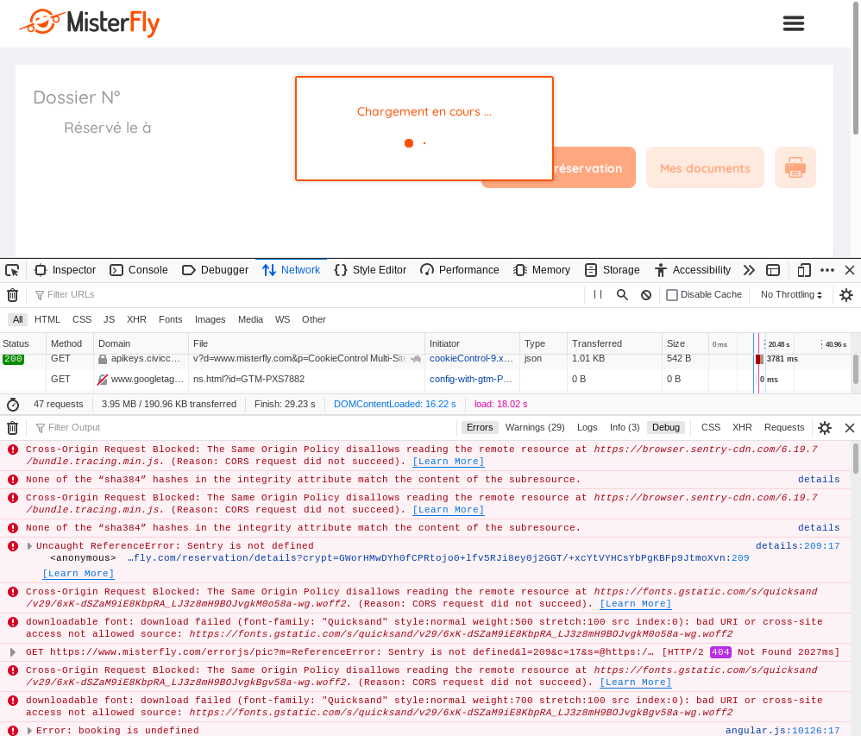The width and height of the screenshot is (861, 736).
Task: Toggle the Warnings (29) filter
Action: pyautogui.click(x=535, y=428)
